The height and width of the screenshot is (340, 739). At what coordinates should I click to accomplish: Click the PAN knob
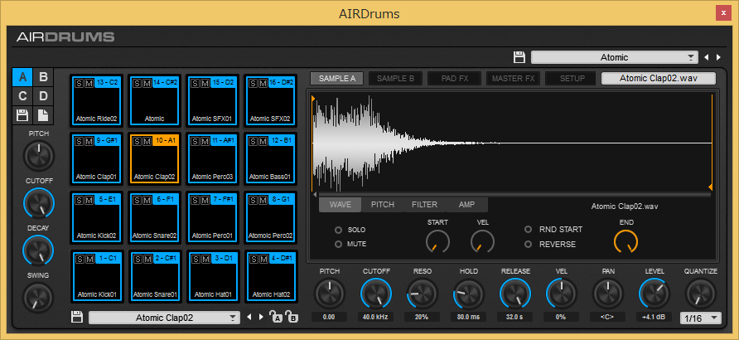tap(608, 294)
